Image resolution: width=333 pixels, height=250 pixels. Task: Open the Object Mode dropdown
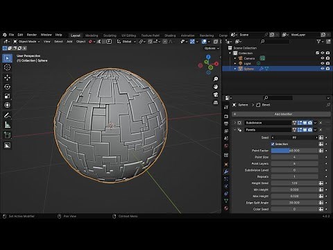click(26, 42)
